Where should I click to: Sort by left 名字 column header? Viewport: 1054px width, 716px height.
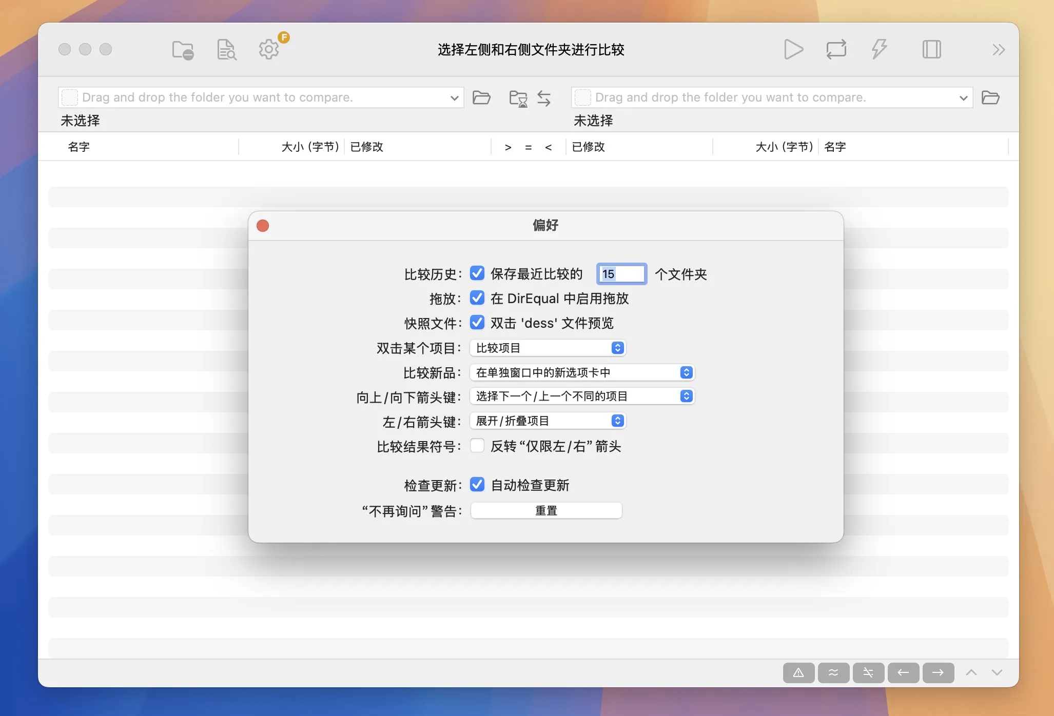tap(79, 147)
